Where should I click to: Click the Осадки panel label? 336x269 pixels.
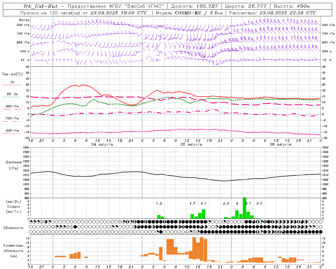[x=14, y=206]
